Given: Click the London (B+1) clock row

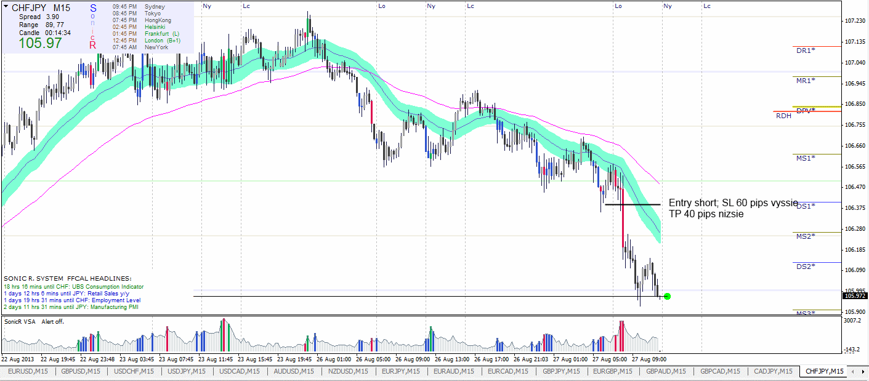Looking at the screenshot, I should (147, 41).
